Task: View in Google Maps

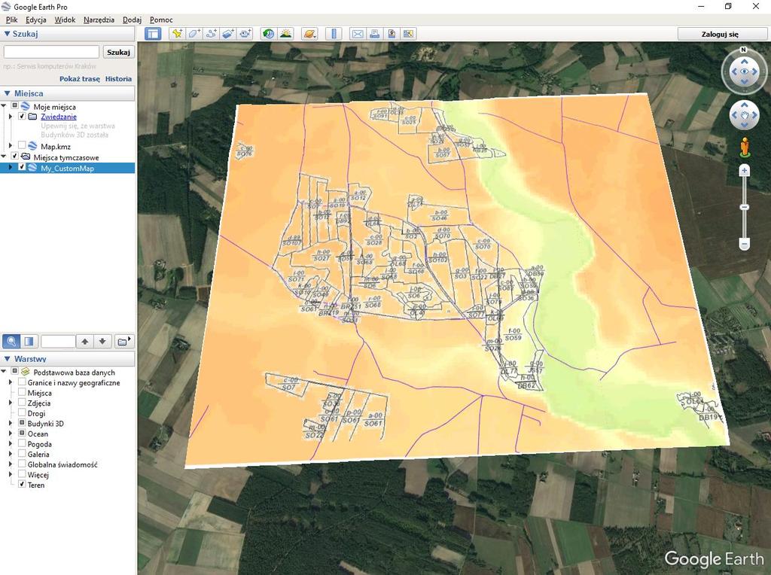Action: pos(408,34)
